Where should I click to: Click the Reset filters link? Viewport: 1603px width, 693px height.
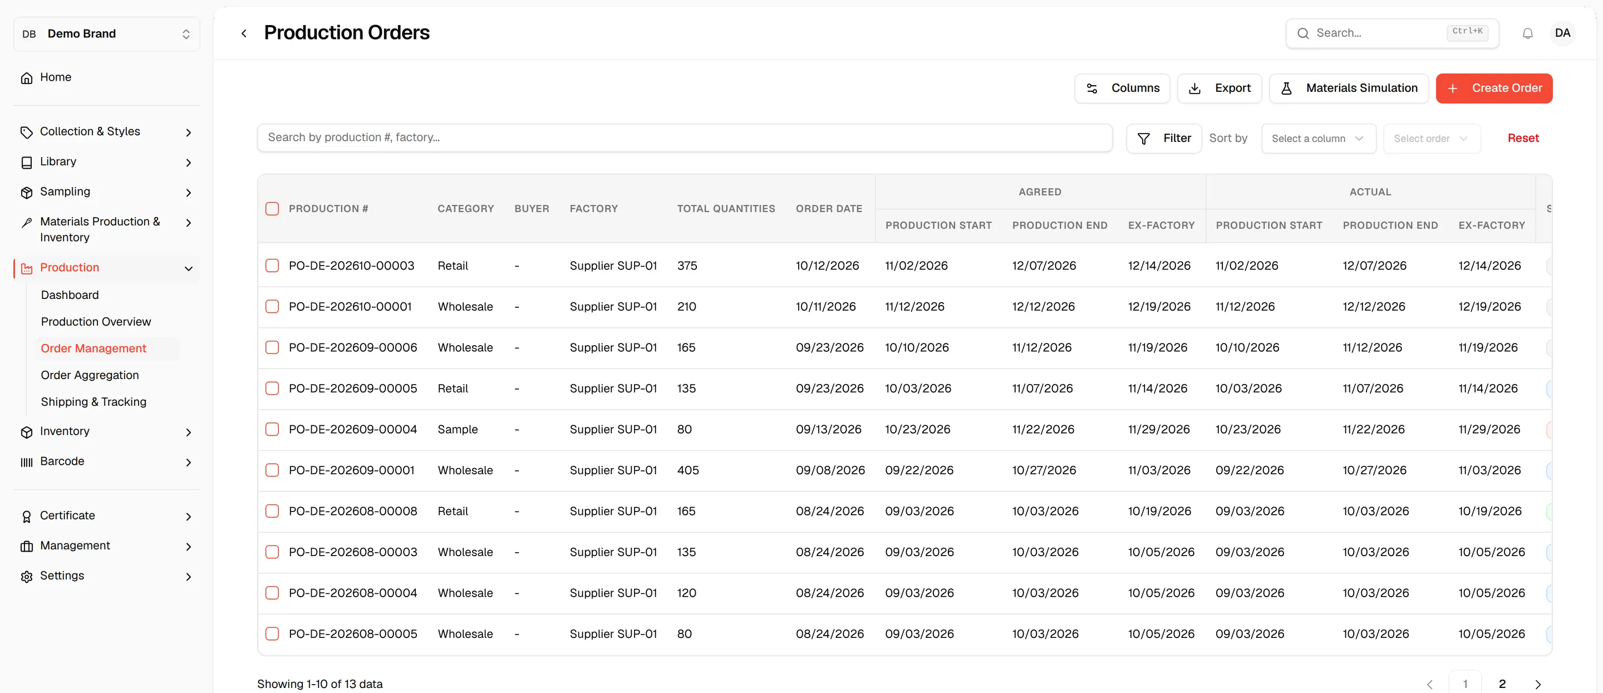tap(1523, 138)
